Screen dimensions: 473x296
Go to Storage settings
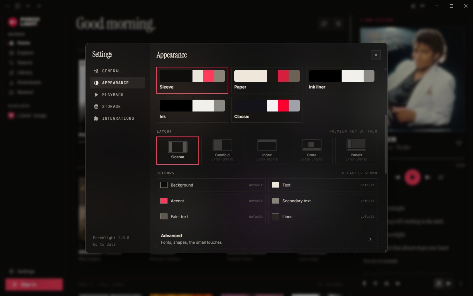coord(118,107)
